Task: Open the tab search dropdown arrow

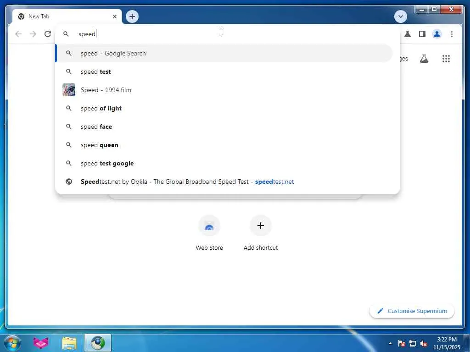Action: point(400,16)
